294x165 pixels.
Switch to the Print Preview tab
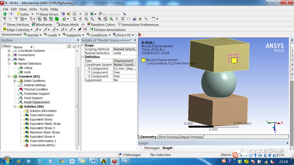point(169,137)
